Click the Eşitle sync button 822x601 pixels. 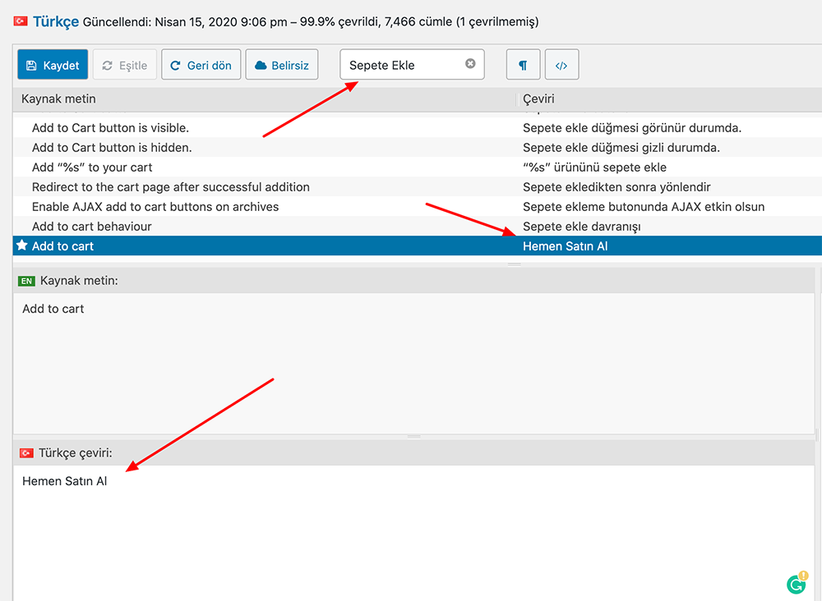click(x=125, y=65)
